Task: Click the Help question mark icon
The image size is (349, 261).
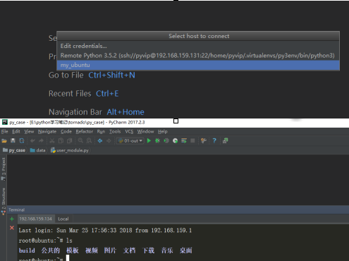Action: click(x=214, y=140)
